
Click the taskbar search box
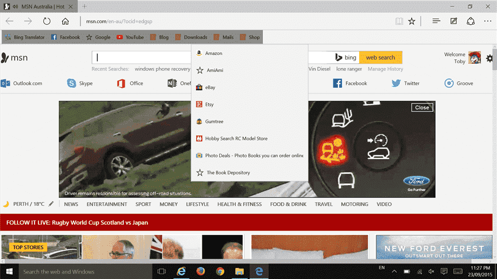(x=85, y=271)
